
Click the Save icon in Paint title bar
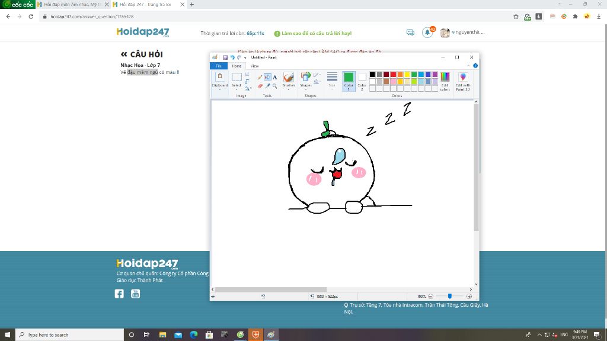[x=225, y=57]
